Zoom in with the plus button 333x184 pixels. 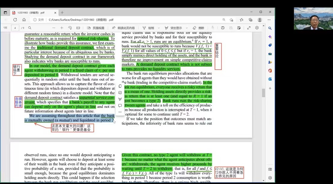point(62,28)
